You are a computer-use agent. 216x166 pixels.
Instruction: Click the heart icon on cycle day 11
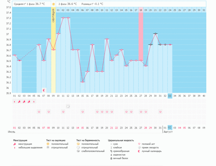pos(63,112)
